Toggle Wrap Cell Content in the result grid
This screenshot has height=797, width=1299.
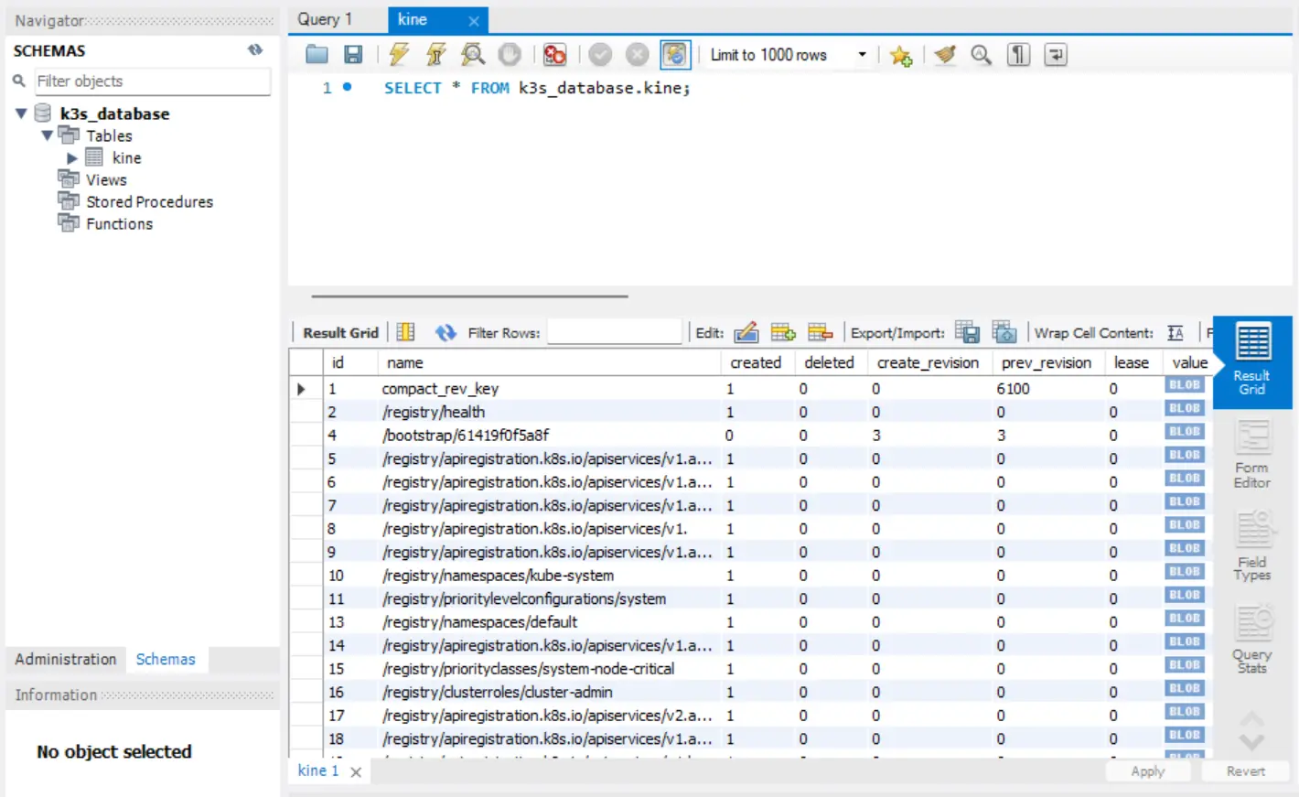click(x=1176, y=332)
